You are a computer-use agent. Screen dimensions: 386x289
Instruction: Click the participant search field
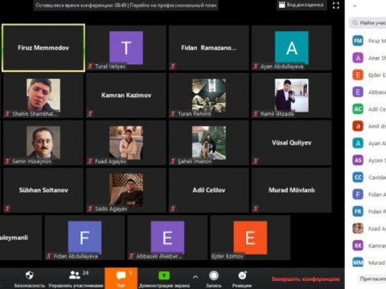368,23
